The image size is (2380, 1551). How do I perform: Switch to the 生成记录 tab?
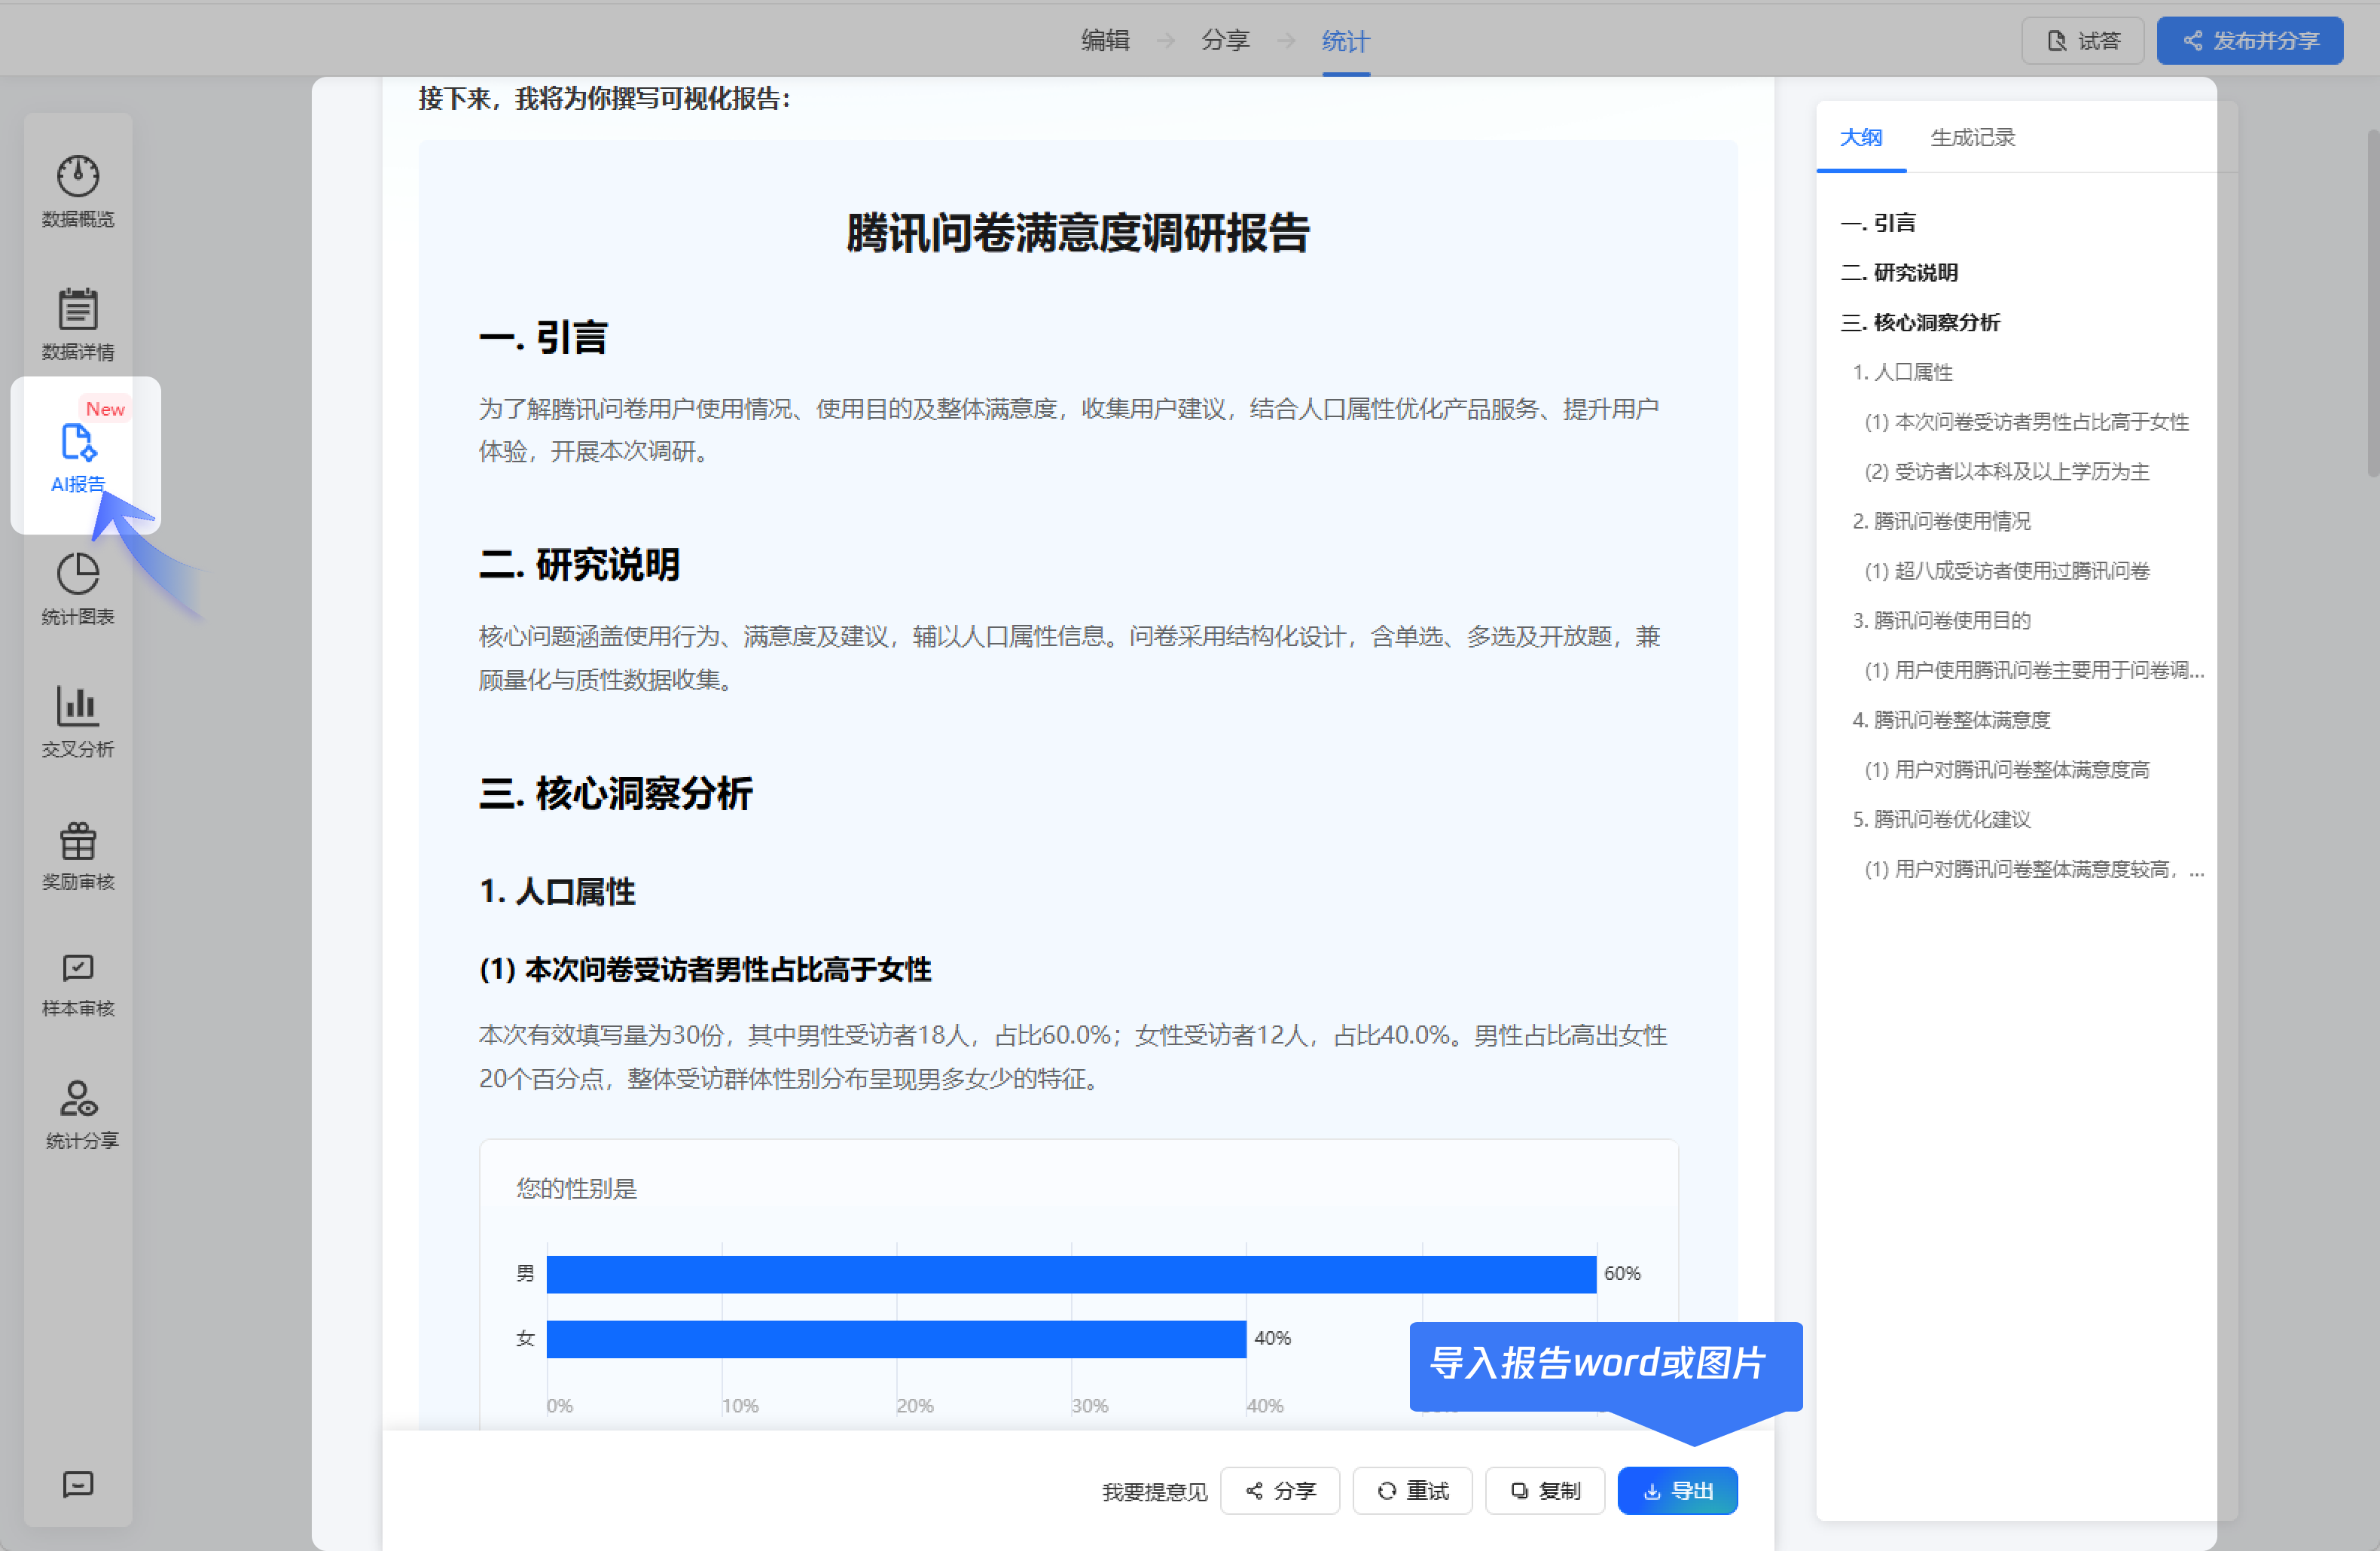point(1972,138)
